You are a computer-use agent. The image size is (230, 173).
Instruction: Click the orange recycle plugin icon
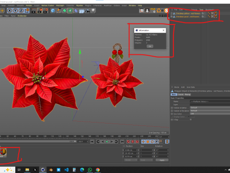tap(159, 11)
